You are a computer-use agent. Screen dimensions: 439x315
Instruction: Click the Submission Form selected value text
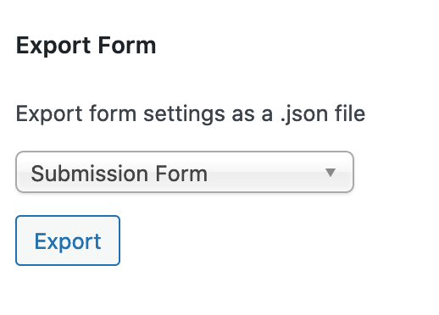tap(119, 174)
